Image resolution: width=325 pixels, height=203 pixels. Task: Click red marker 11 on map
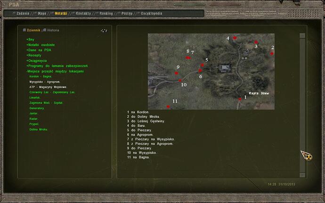coord(168,106)
